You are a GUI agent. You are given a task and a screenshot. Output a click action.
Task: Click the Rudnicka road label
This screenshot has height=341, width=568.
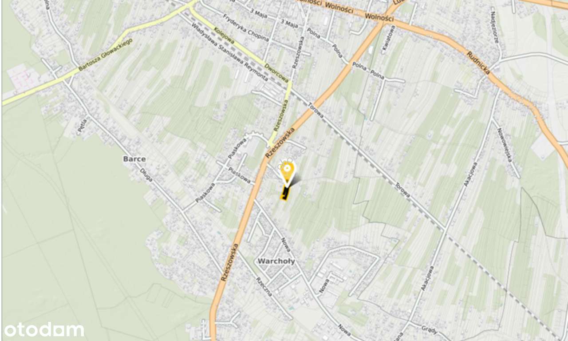478,62
